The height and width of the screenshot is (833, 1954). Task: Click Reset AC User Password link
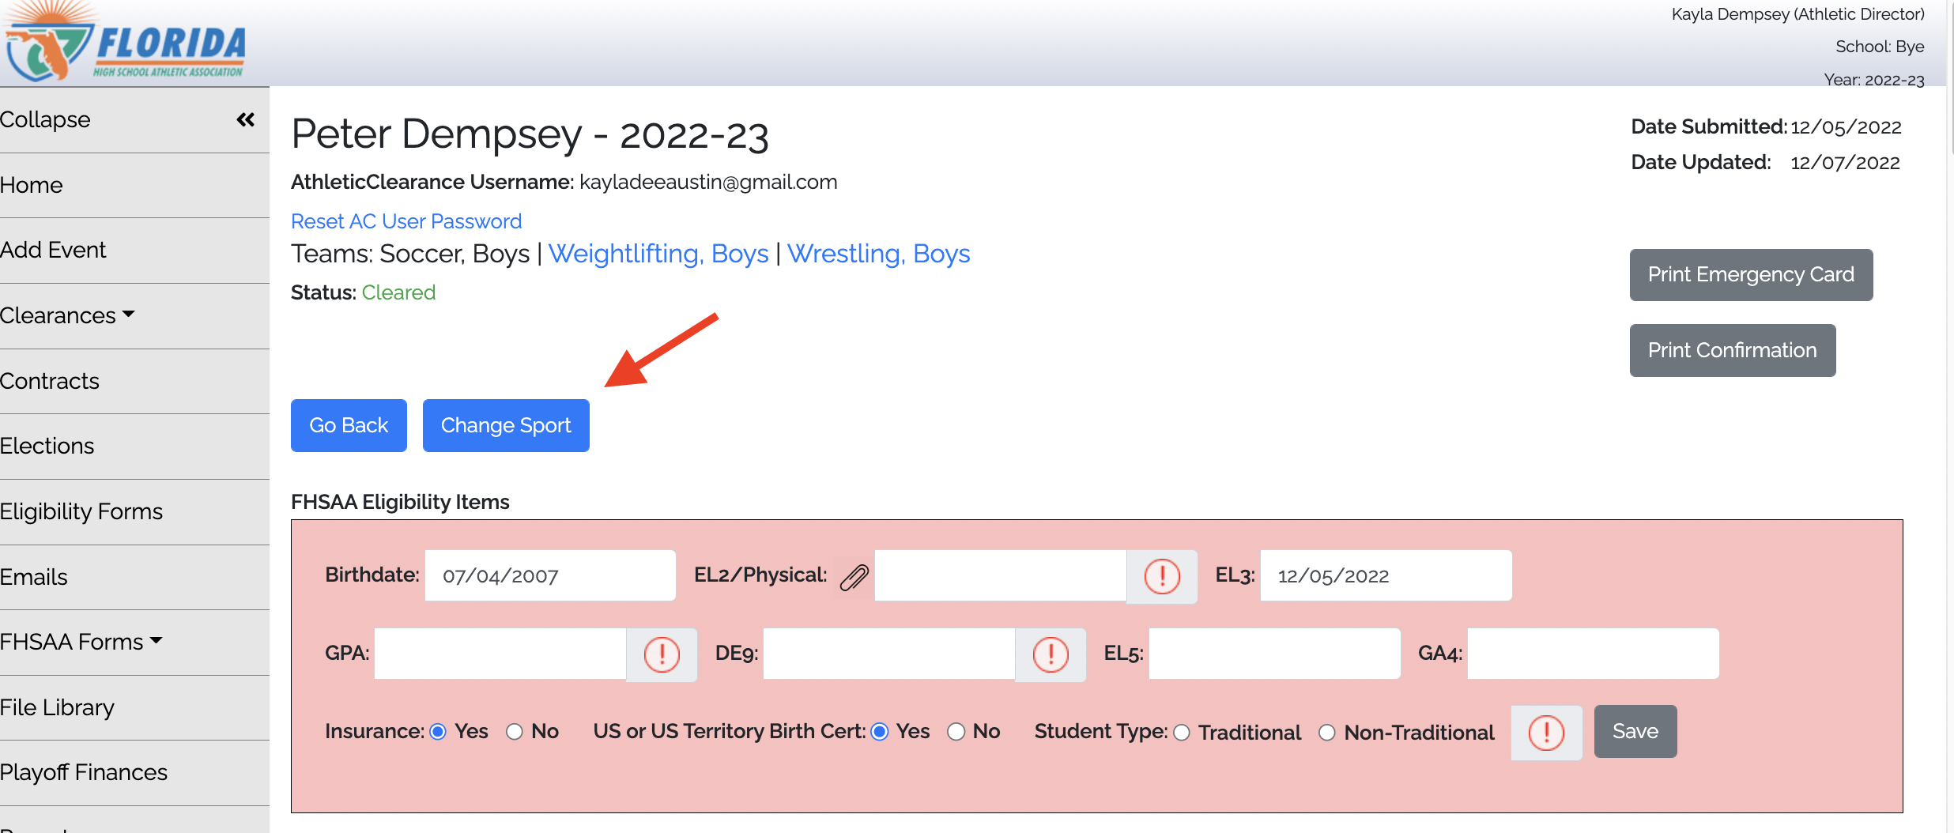(406, 221)
